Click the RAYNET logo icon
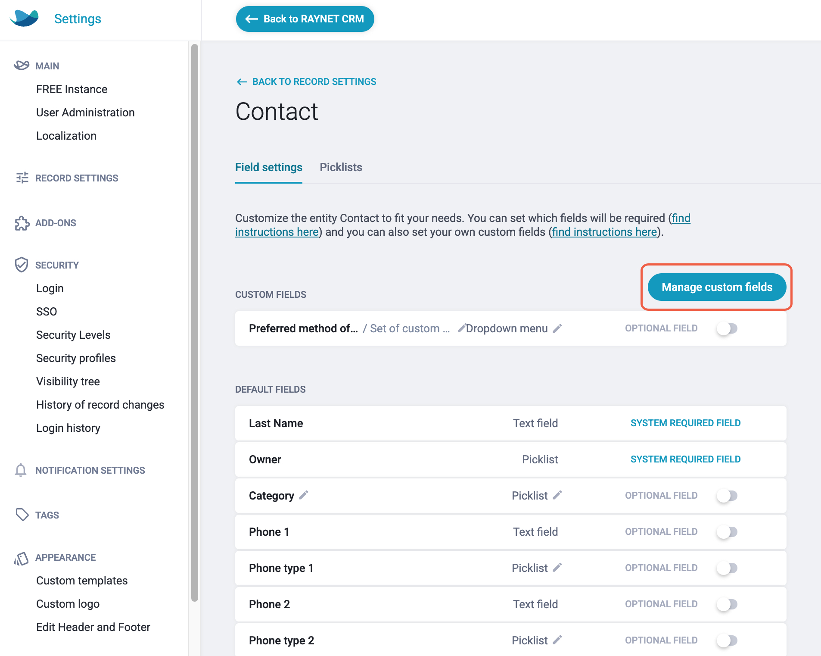The image size is (821, 656). [25, 18]
